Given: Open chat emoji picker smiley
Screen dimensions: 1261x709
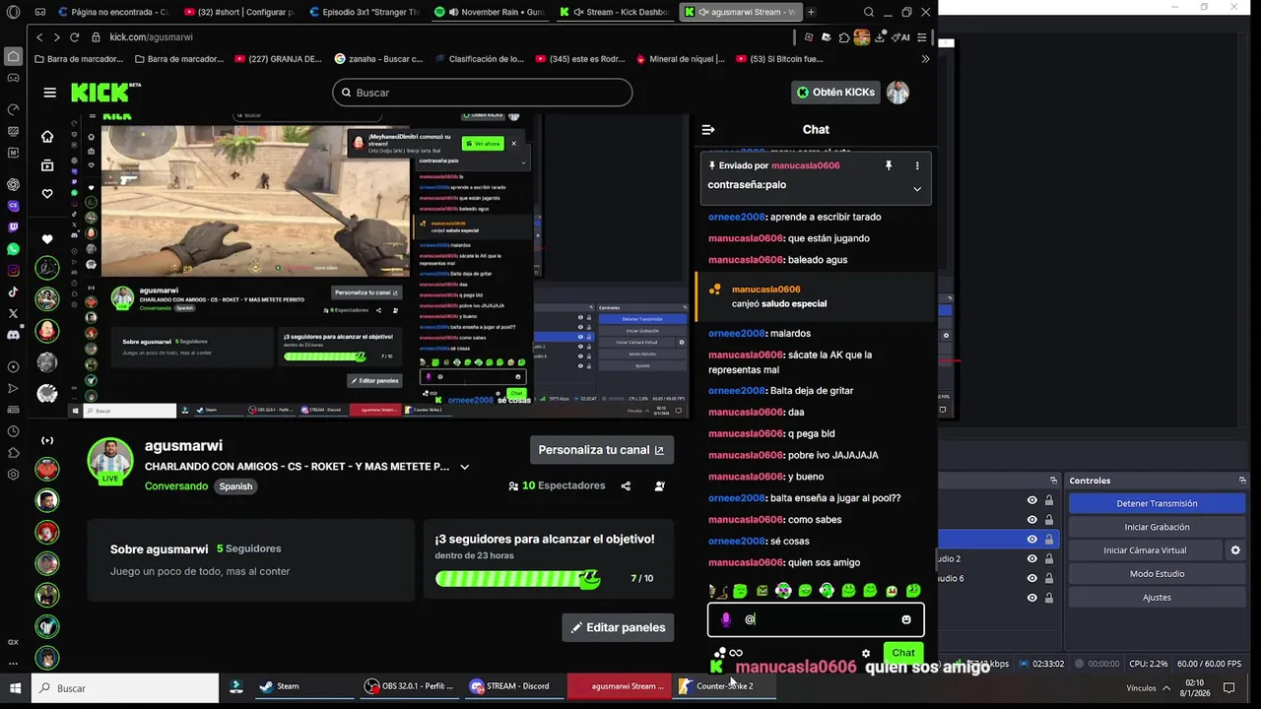Looking at the screenshot, I should coord(906,619).
